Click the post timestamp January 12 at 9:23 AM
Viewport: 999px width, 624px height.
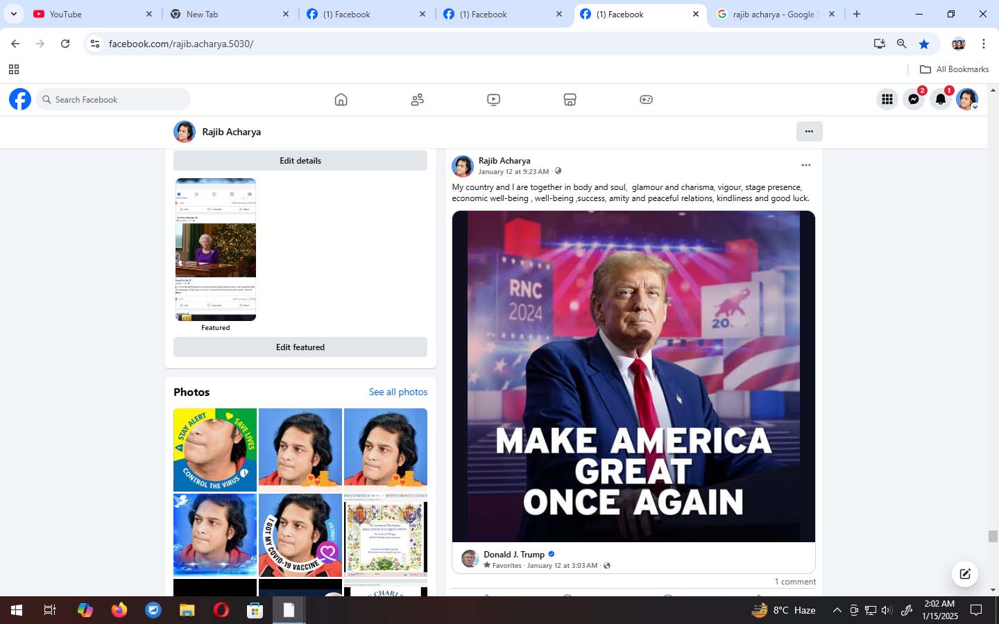pyautogui.click(x=513, y=171)
